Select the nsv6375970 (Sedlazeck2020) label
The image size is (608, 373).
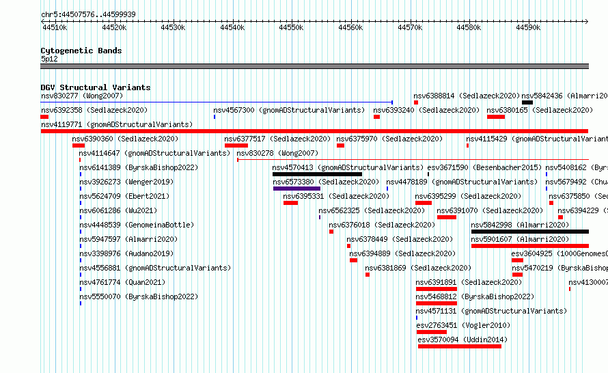[x=389, y=139]
